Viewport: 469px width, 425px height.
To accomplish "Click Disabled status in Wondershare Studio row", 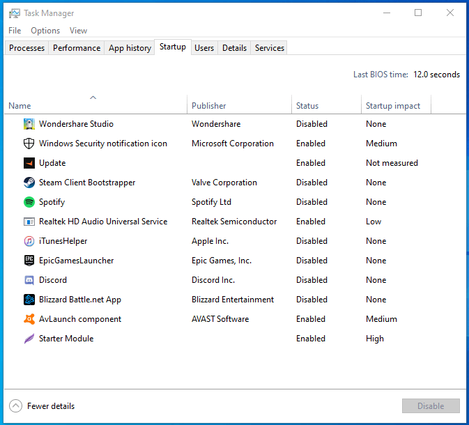I will pyautogui.click(x=312, y=124).
